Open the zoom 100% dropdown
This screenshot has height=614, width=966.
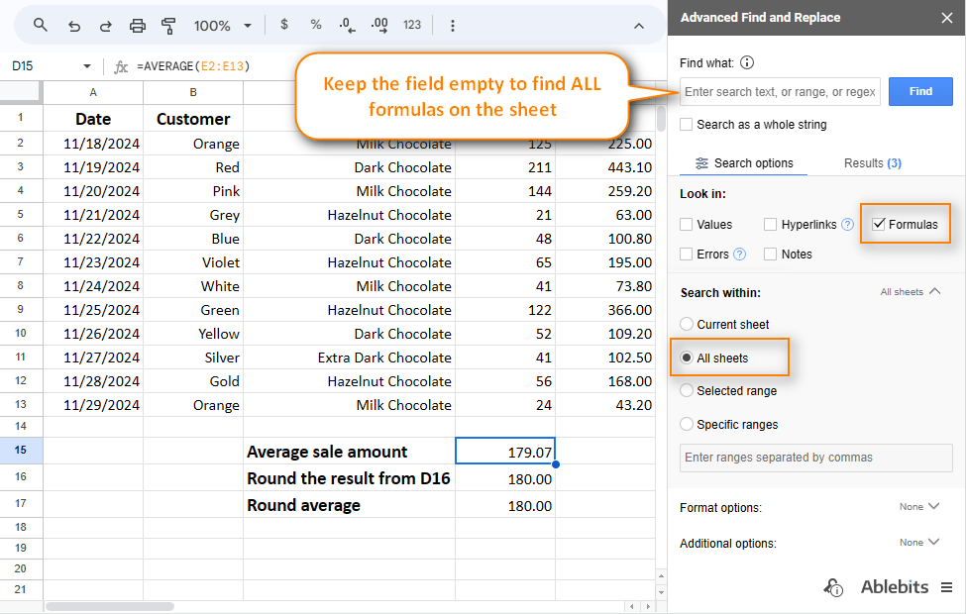pyautogui.click(x=223, y=26)
